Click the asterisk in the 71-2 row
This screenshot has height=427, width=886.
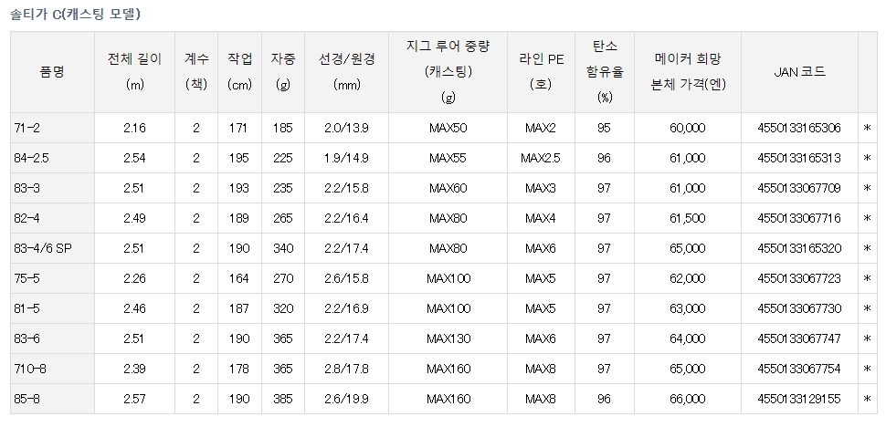(x=867, y=129)
